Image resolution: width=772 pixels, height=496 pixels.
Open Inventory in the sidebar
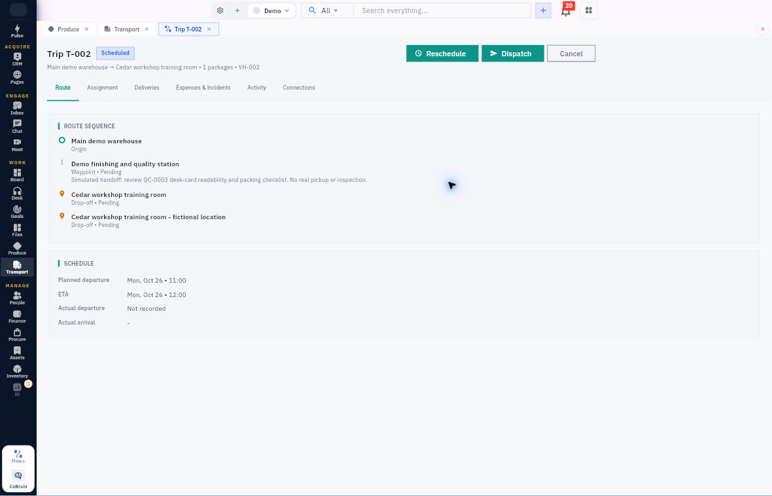17,372
